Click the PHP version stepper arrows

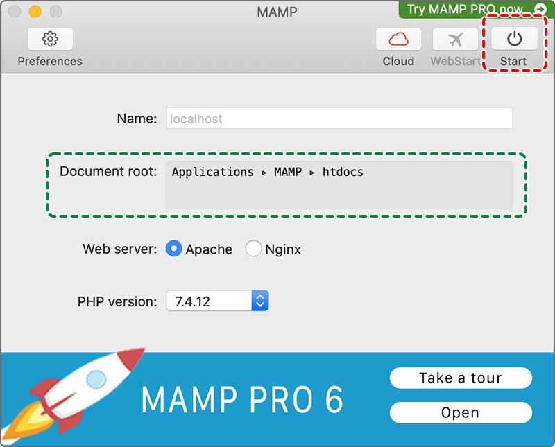tap(259, 301)
